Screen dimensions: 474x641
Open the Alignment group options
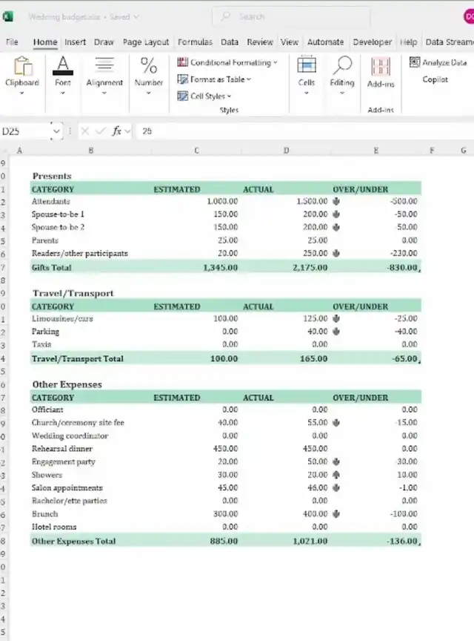tap(104, 76)
